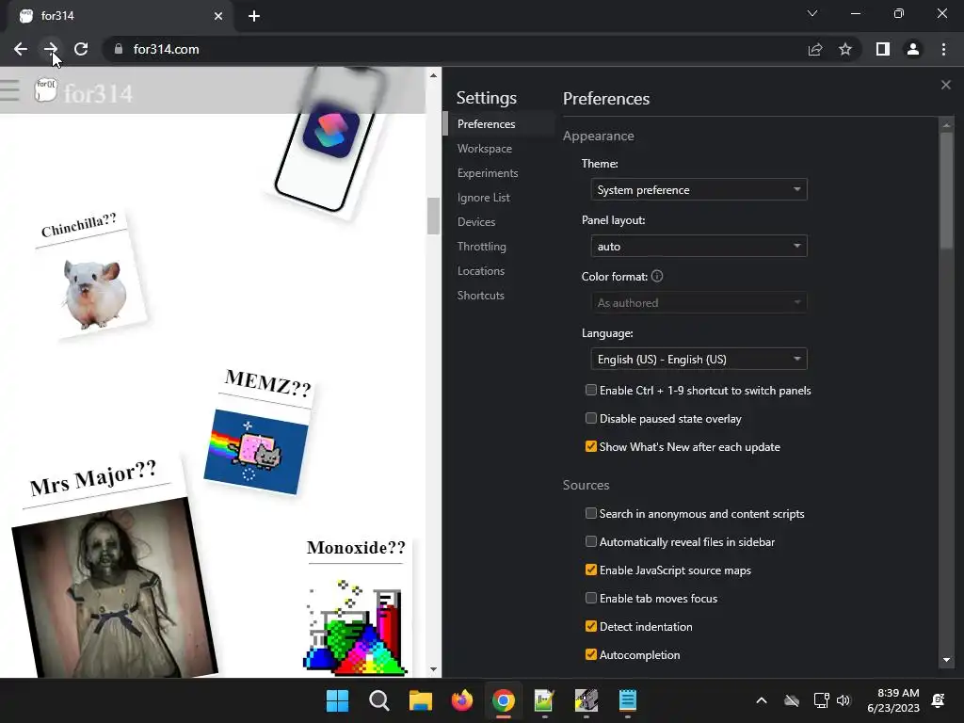964x723 pixels.
Task: Open network status tray icon
Action: [x=821, y=700]
